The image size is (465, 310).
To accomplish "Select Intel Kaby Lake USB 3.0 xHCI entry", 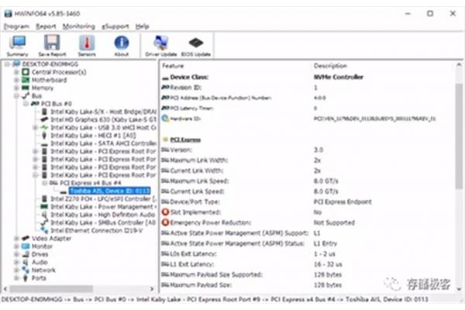I will click(104, 128).
